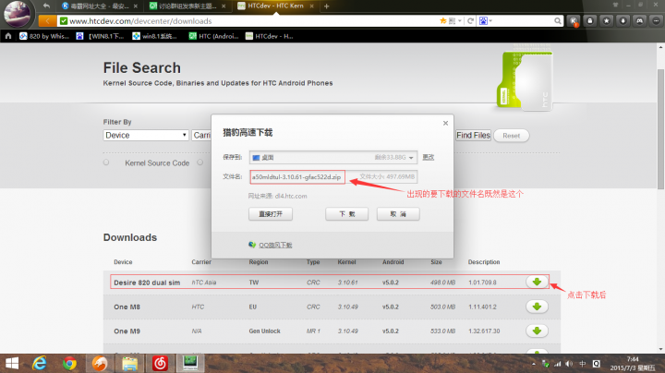Click the 中 input method indicator in tray
The image size is (665, 373).
pos(583,364)
